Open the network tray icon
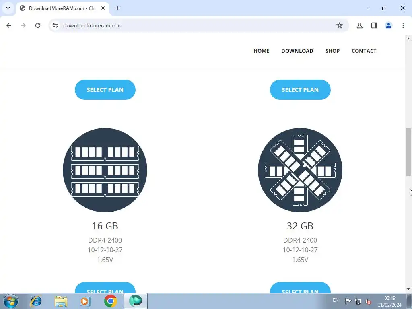 tap(358, 301)
